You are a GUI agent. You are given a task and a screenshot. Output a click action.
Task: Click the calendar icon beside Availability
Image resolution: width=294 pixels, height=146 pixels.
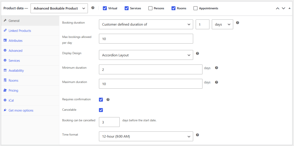[5, 70]
